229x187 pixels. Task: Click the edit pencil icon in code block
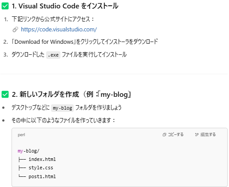197,135
